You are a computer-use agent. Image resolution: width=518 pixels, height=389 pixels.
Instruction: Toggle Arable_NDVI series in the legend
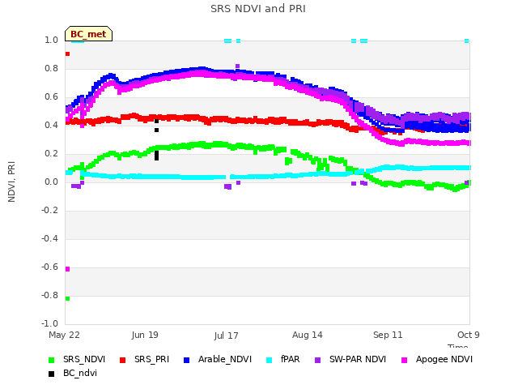tap(218, 360)
